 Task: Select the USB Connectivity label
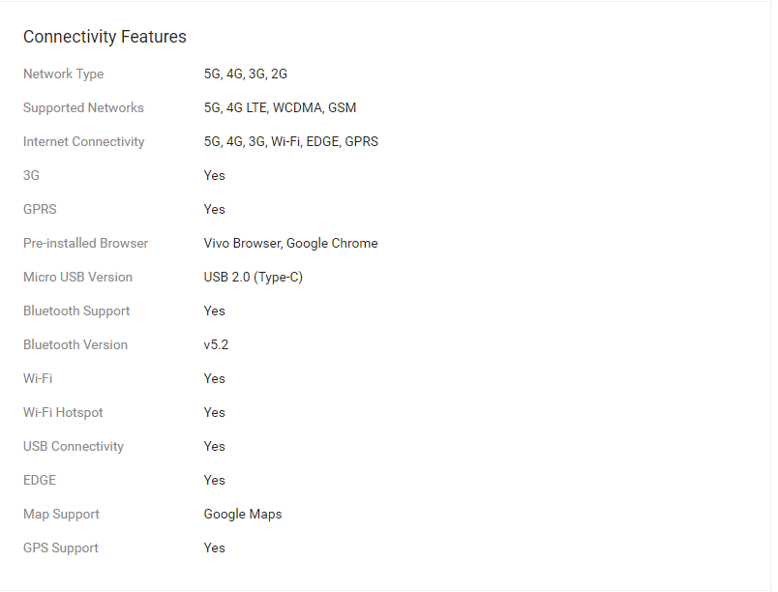point(74,446)
